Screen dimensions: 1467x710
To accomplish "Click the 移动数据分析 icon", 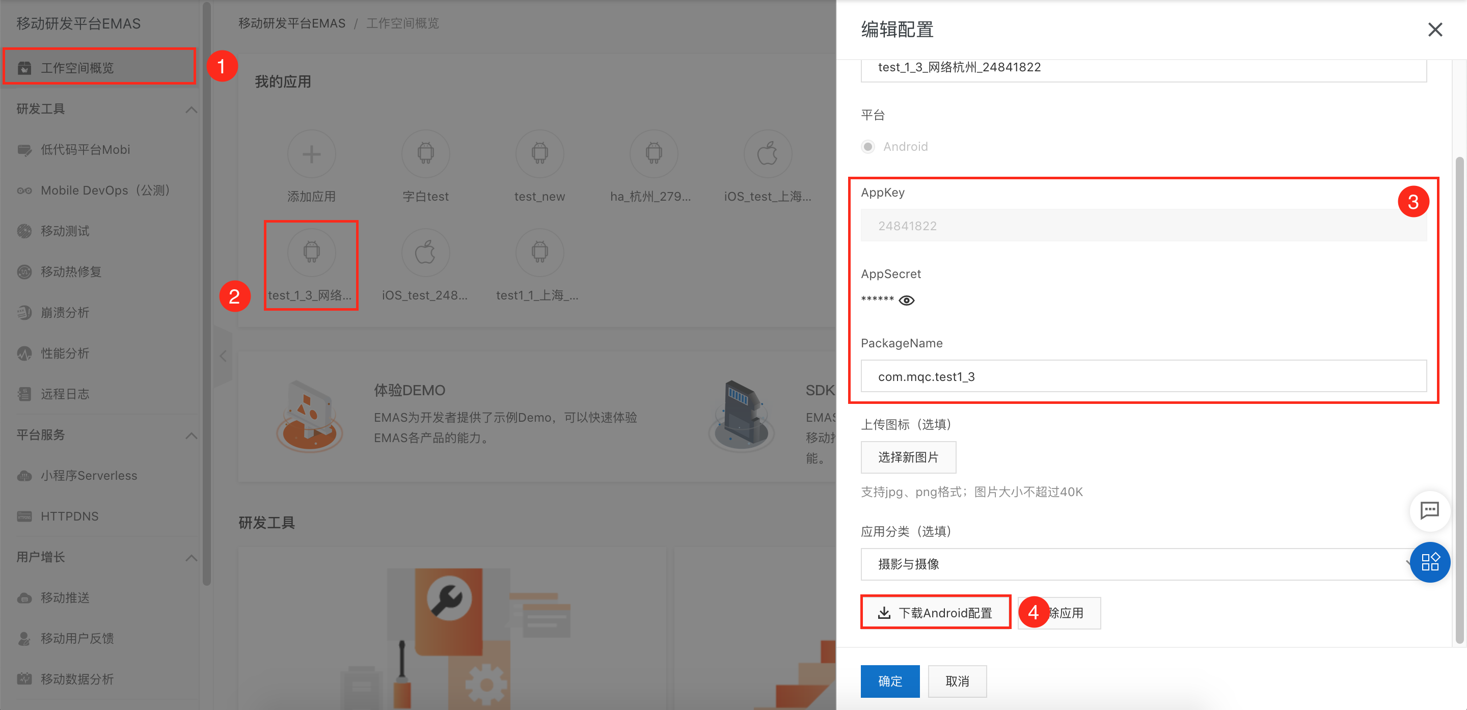I will point(24,679).
